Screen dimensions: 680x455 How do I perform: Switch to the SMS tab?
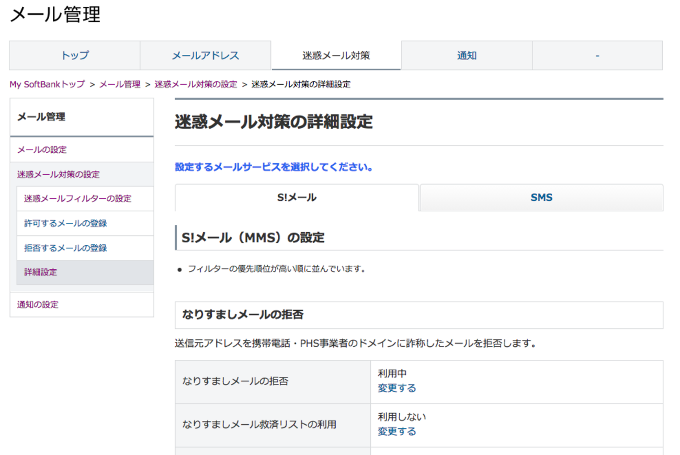tap(541, 197)
